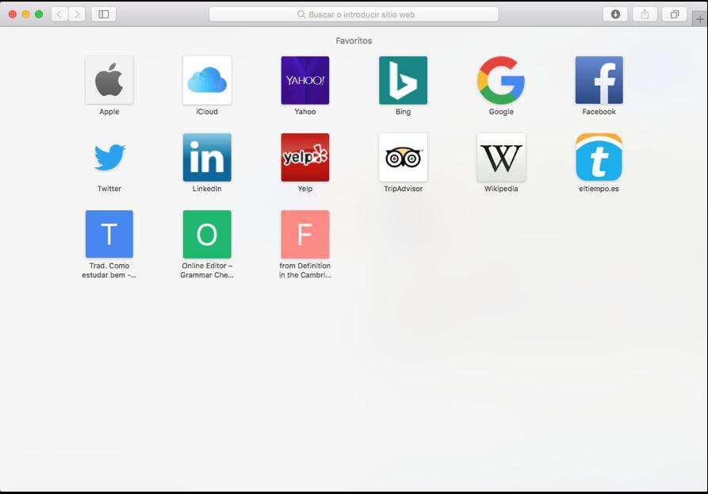Open the iCloud favorite
708x494 pixels.
point(207,80)
